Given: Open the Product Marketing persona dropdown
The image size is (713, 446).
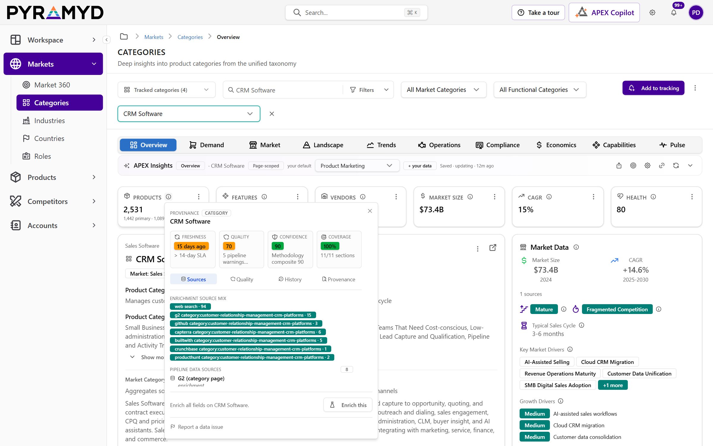Looking at the screenshot, I should click(357, 166).
